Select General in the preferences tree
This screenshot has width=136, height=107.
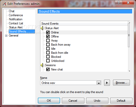coord(14,35)
